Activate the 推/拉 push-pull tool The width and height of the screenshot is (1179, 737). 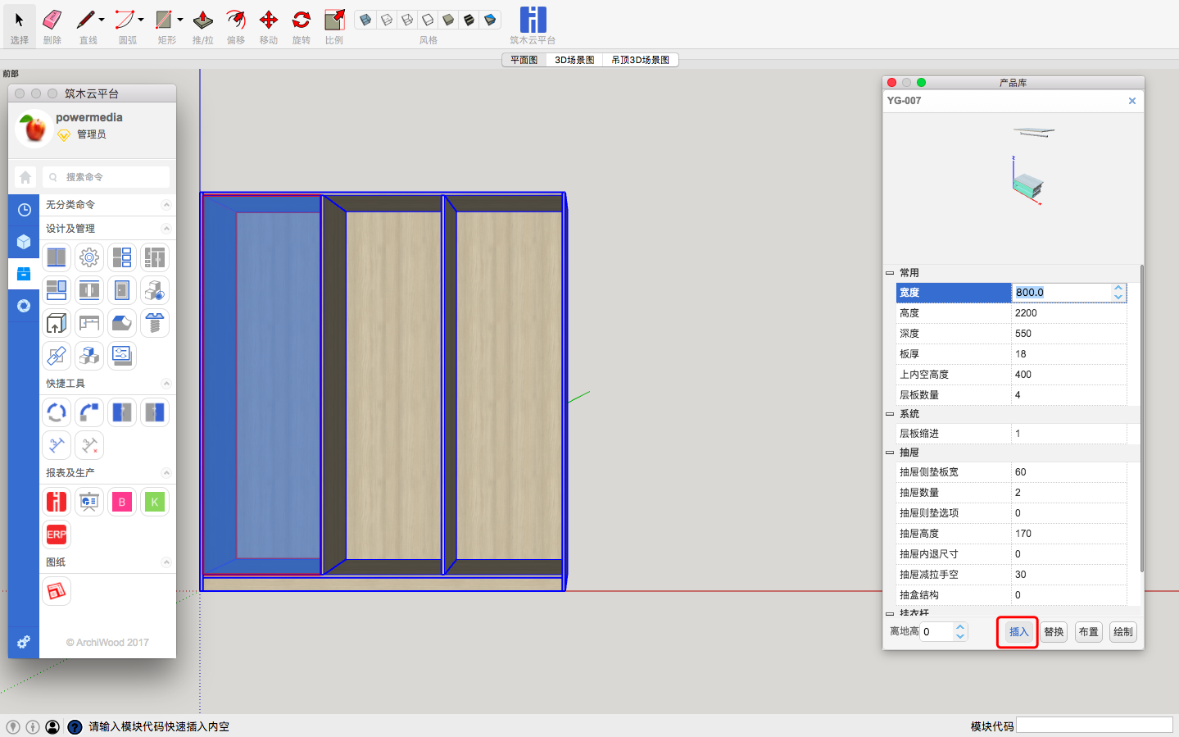202,20
